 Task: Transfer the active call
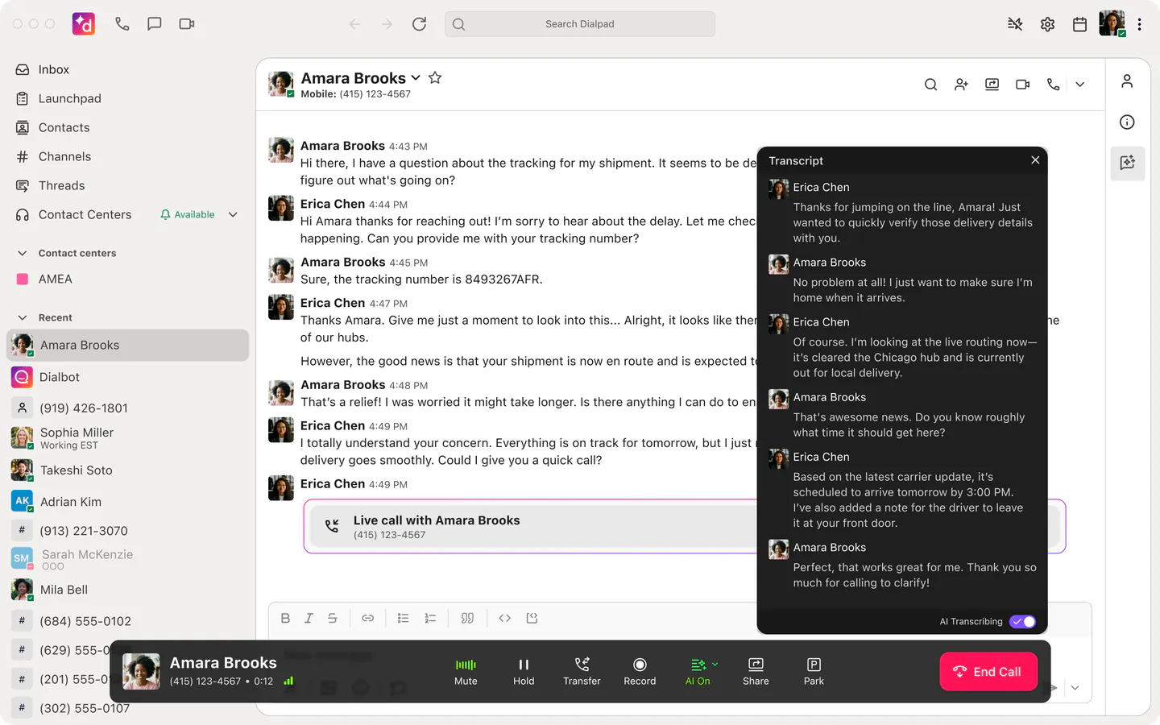pos(582,671)
